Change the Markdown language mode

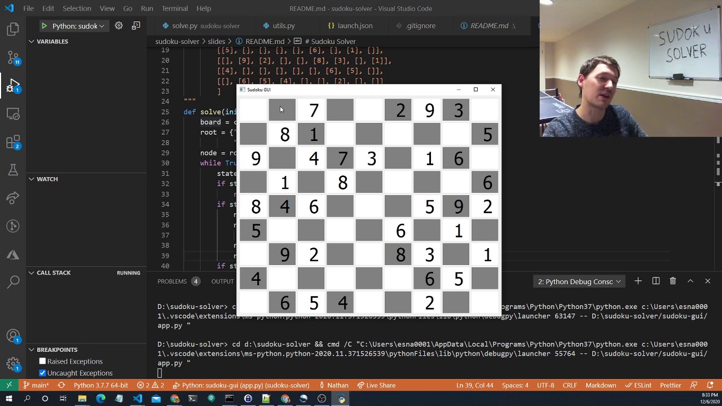pyautogui.click(x=601, y=385)
